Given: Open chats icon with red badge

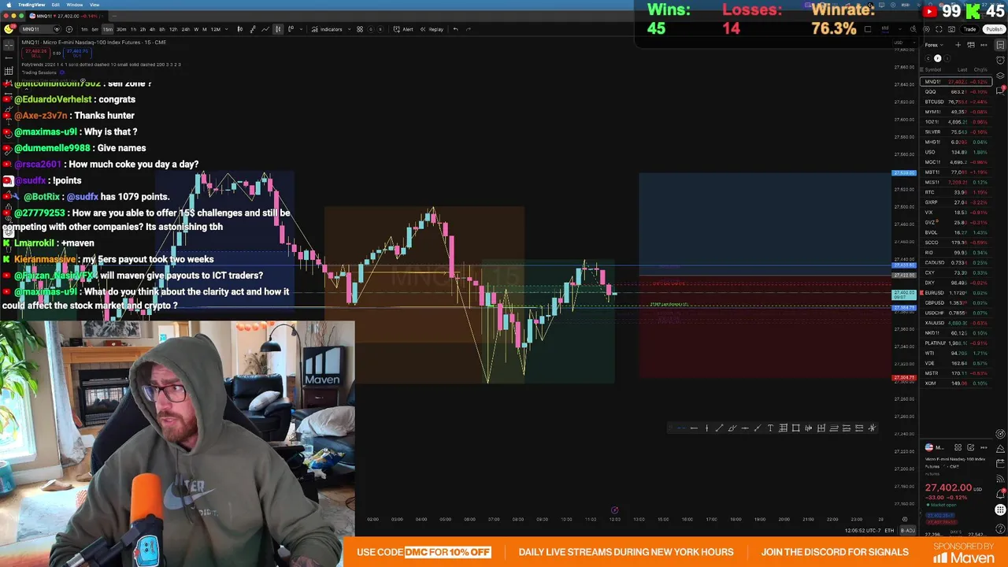Looking at the screenshot, I should (x=1001, y=91).
